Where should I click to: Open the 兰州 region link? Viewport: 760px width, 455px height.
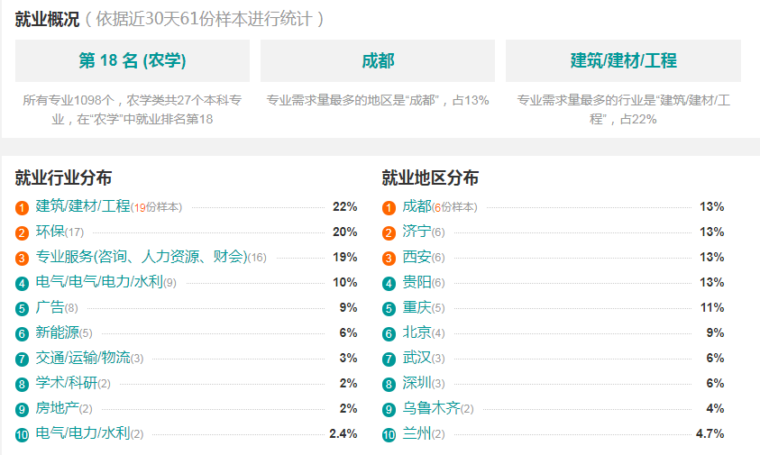(x=417, y=432)
